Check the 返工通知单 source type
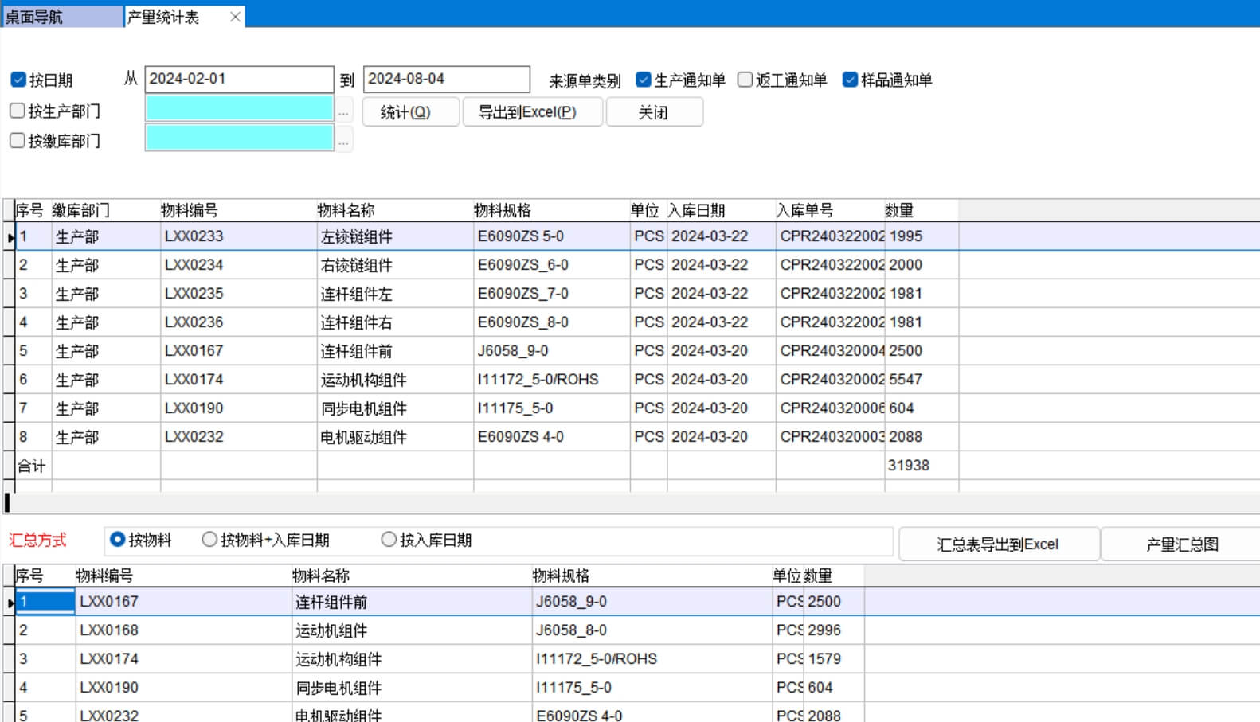Viewport: 1260px width, 722px height. coord(745,80)
